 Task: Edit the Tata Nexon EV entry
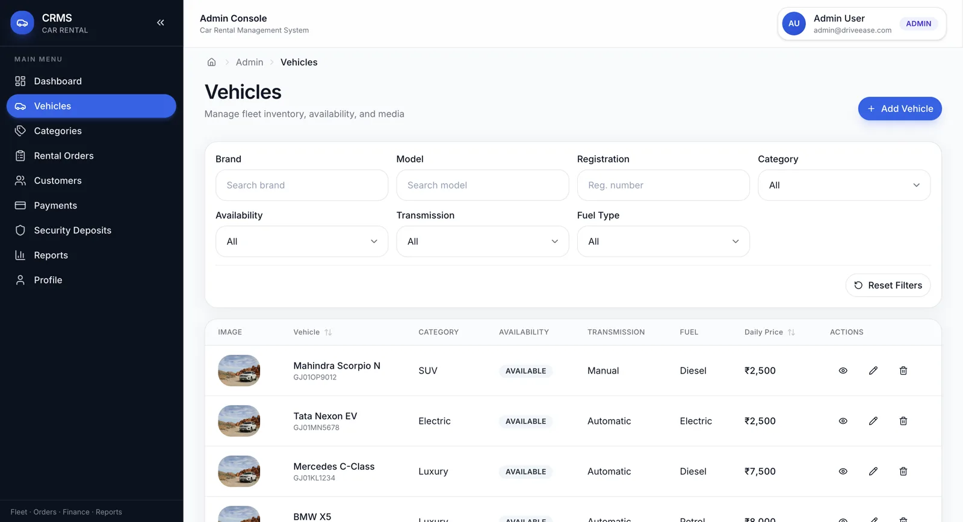click(873, 421)
